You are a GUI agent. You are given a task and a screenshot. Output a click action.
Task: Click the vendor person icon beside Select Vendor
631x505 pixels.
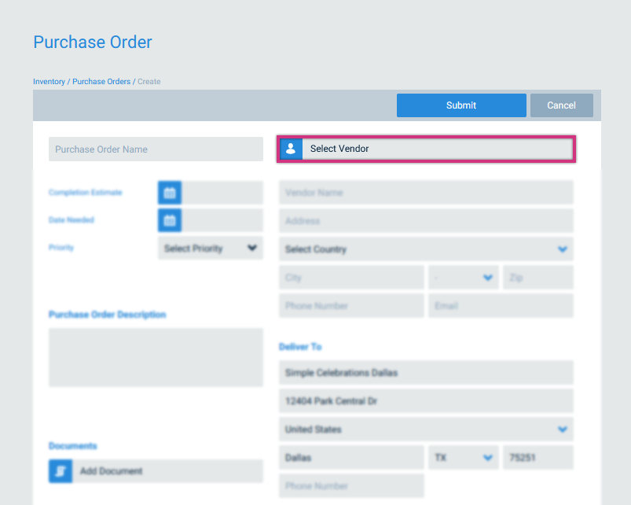coord(291,149)
